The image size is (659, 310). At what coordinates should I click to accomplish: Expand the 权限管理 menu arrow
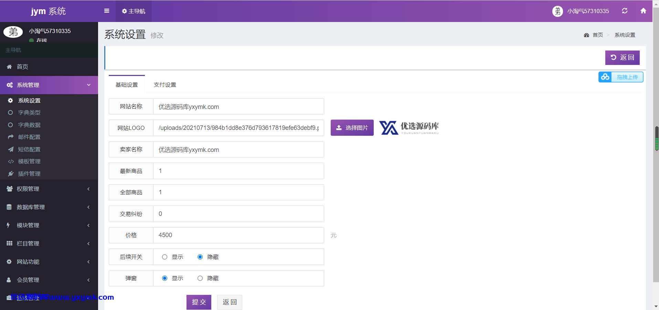(88, 189)
